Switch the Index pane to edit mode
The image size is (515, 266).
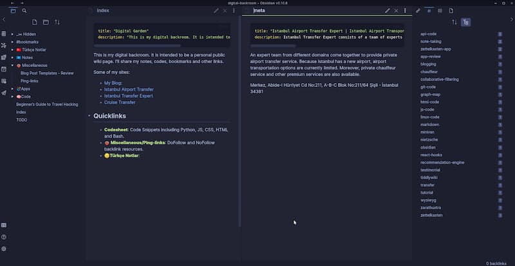click(216, 11)
